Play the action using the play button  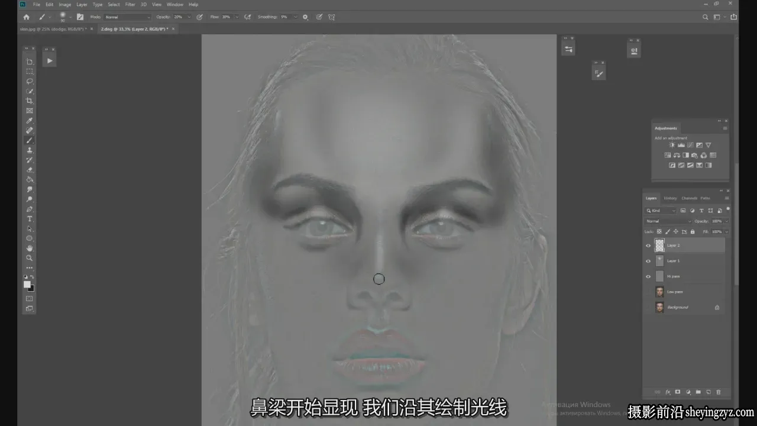click(50, 60)
